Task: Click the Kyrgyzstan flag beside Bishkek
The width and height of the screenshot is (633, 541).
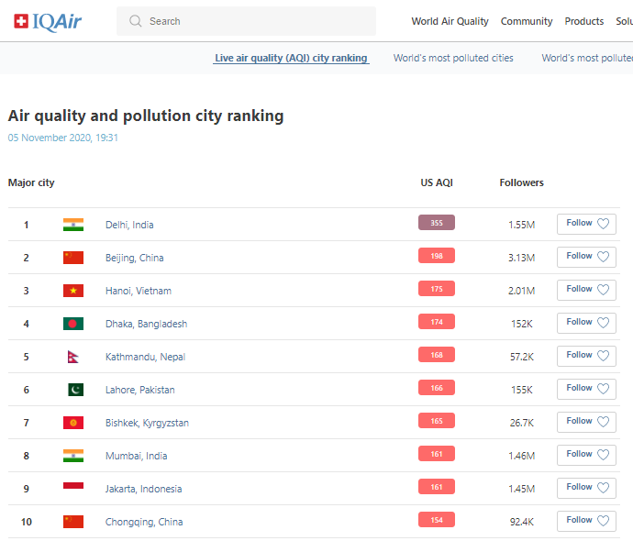Action: click(x=73, y=423)
